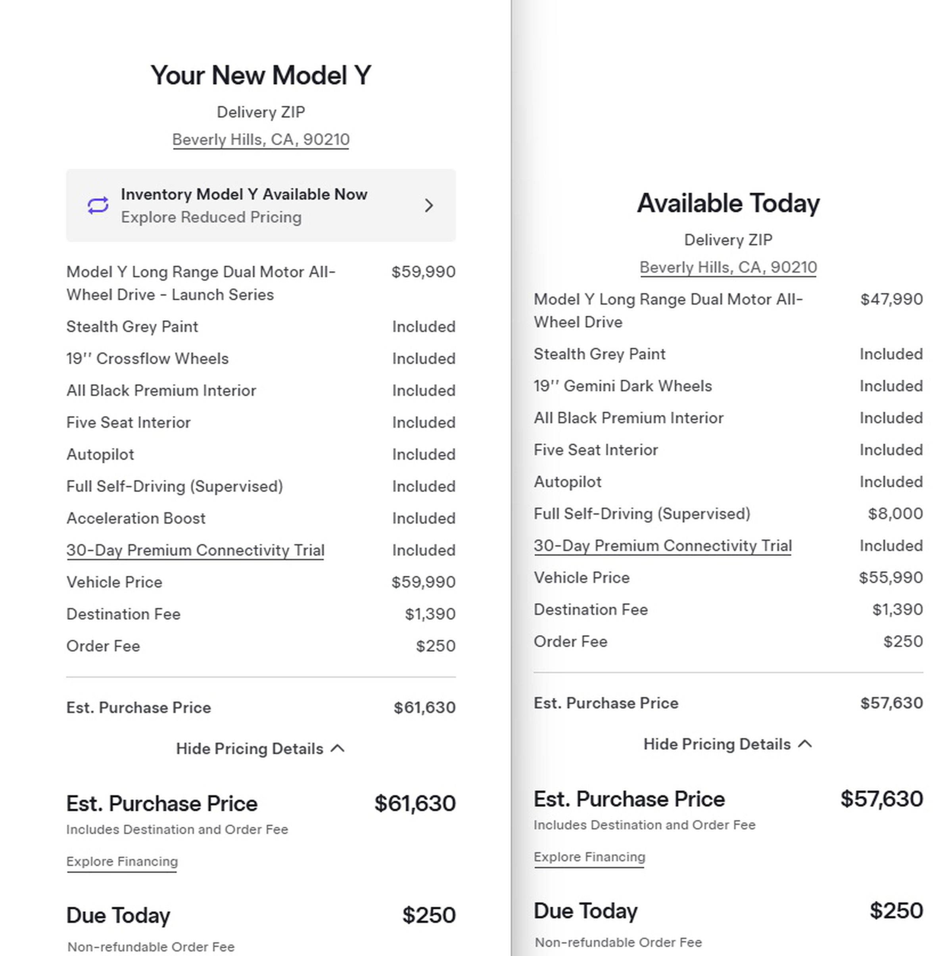This screenshot has height=956, width=952.
Task: Click Explore Financing under Available Today
Action: point(589,856)
